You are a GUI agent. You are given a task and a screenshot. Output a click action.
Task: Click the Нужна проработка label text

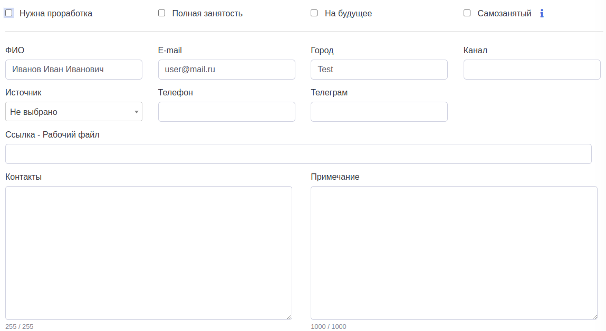pos(56,14)
